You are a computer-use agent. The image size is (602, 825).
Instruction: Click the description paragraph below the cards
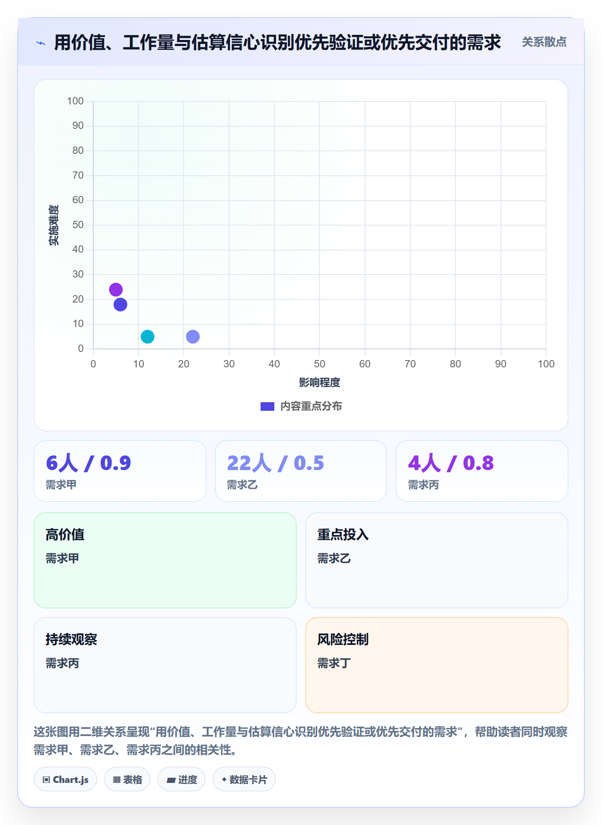(x=301, y=741)
